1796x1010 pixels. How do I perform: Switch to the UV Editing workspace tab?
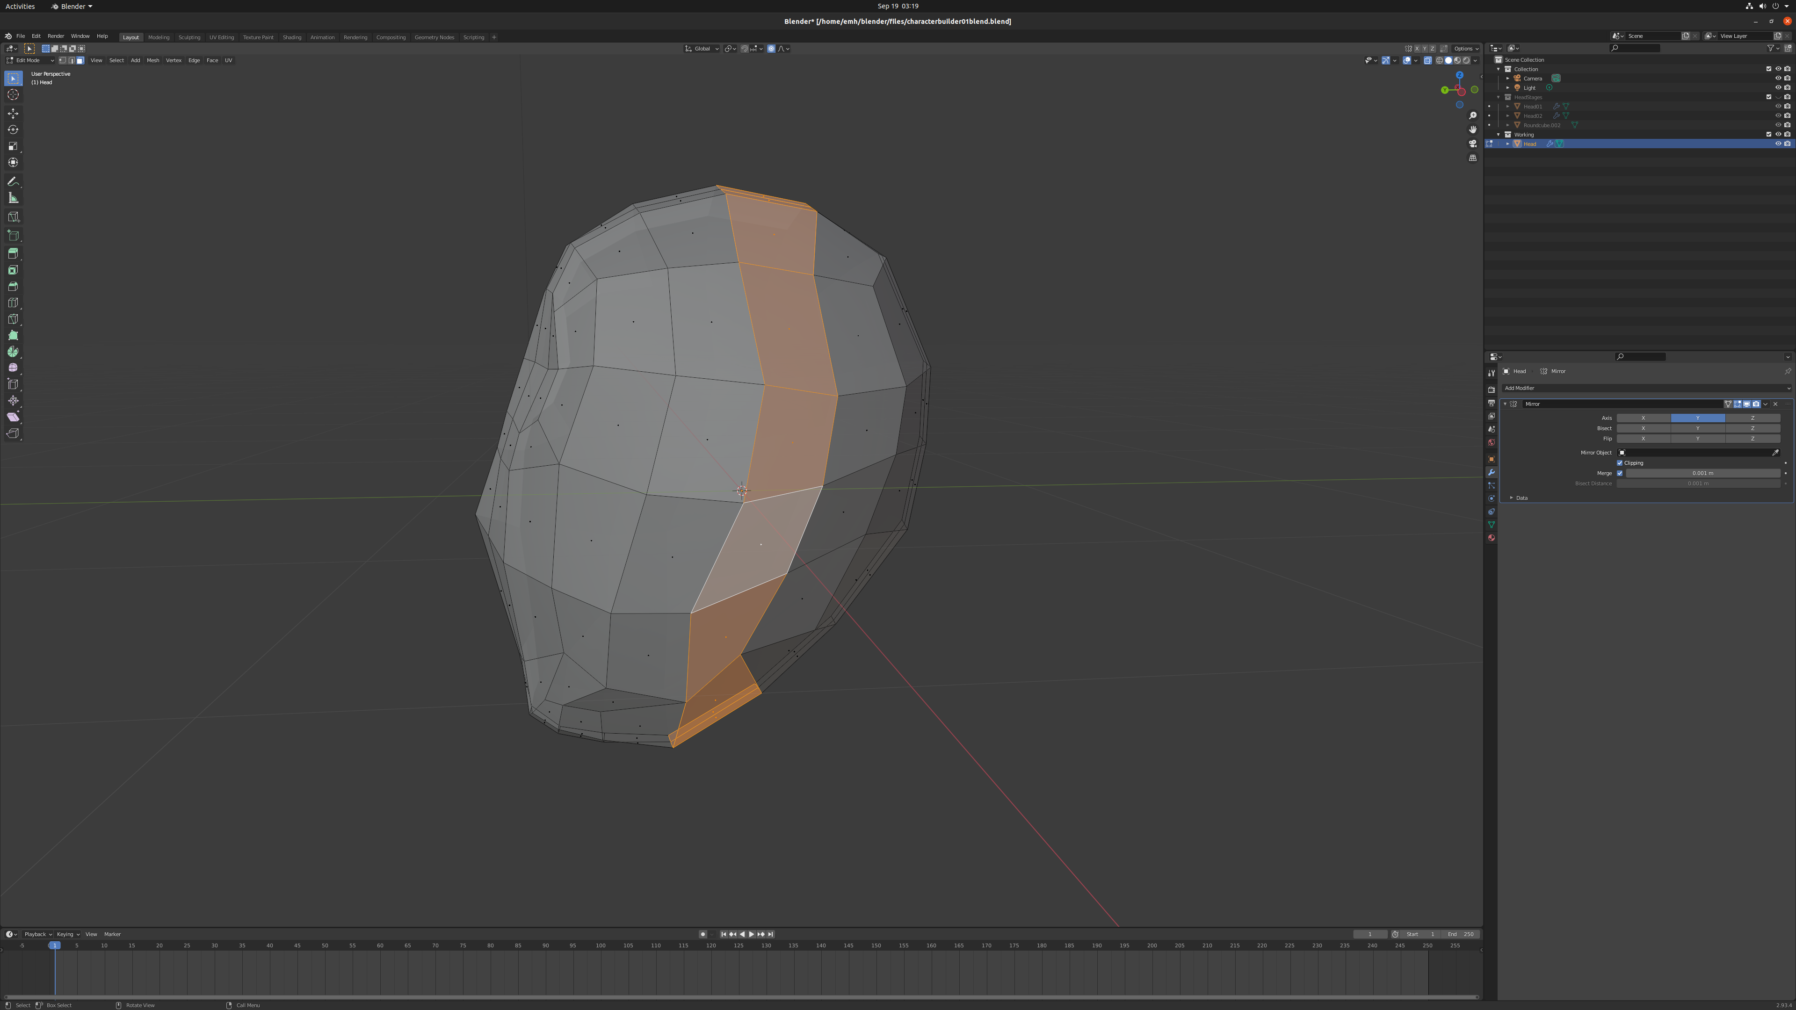point(222,37)
